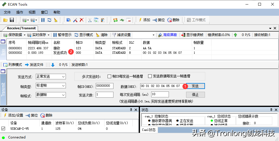279x141 pixels.
Task: Click 列表模式 list mode
Action: click(x=13, y=65)
